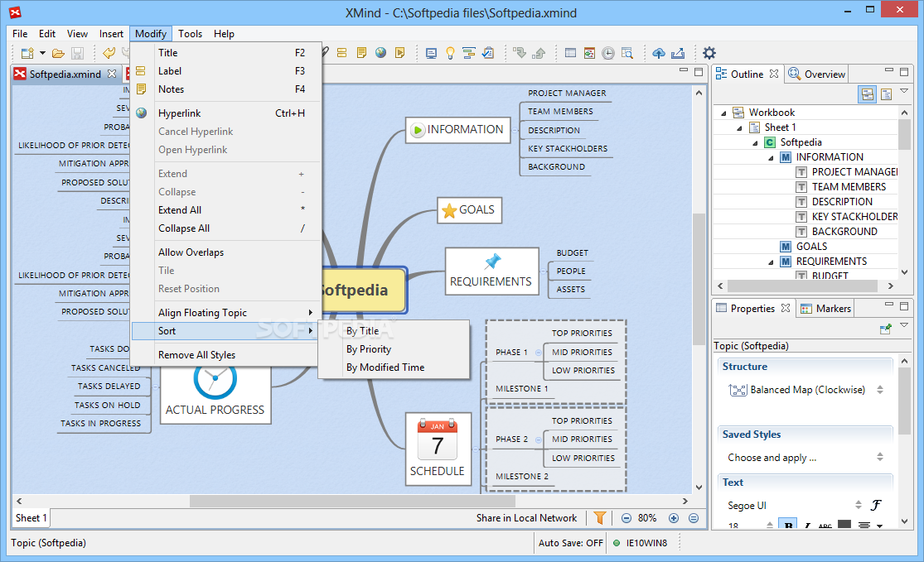This screenshot has width=924, height=562.
Task: Open the new workbook dropdown arrow
Action: [42, 54]
